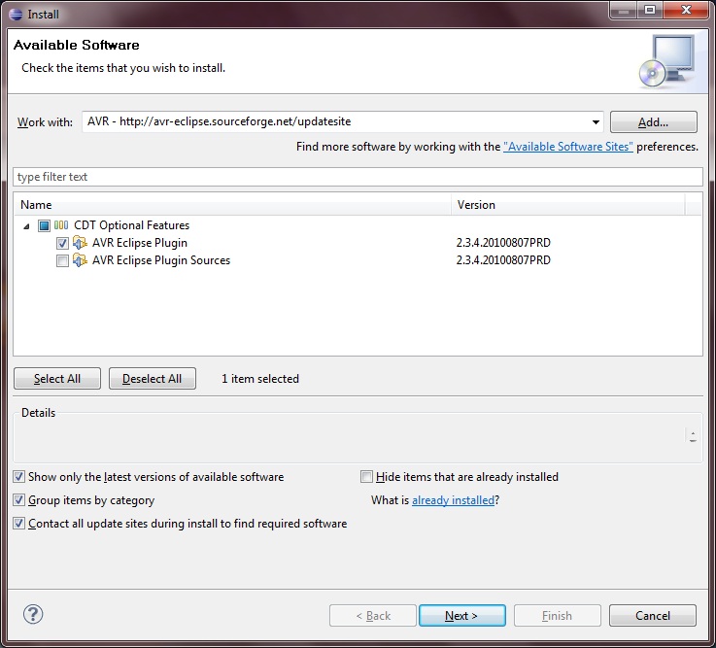Open the Available Software Sites link

click(x=568, y=147)
